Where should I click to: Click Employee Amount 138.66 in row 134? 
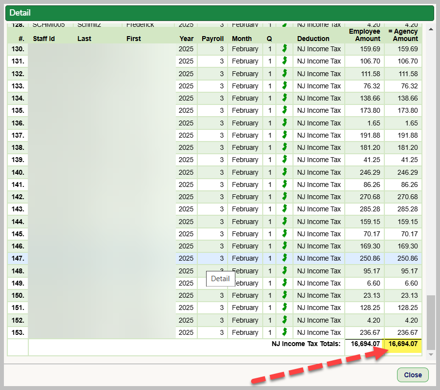pos(370,98)
